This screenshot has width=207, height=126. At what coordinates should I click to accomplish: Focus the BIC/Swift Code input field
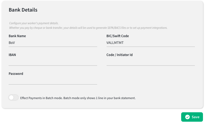[x=151, y=43]
